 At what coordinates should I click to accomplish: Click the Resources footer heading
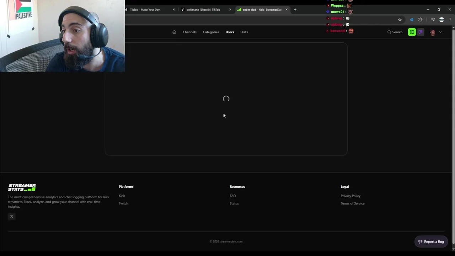tap(237, 187)
